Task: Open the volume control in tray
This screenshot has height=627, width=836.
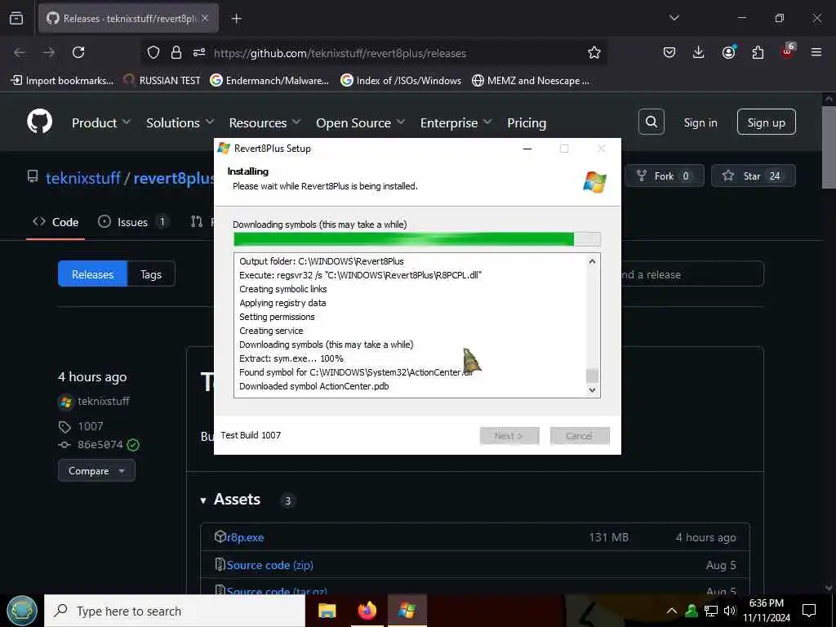Action: coord(730,611)
